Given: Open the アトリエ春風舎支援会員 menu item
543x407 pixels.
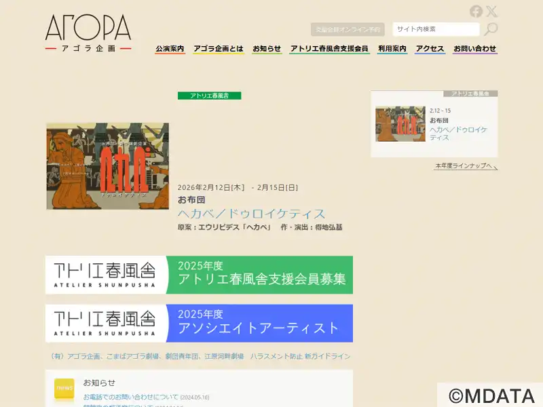Looking at the screenshot, I should tap(329, 49).
